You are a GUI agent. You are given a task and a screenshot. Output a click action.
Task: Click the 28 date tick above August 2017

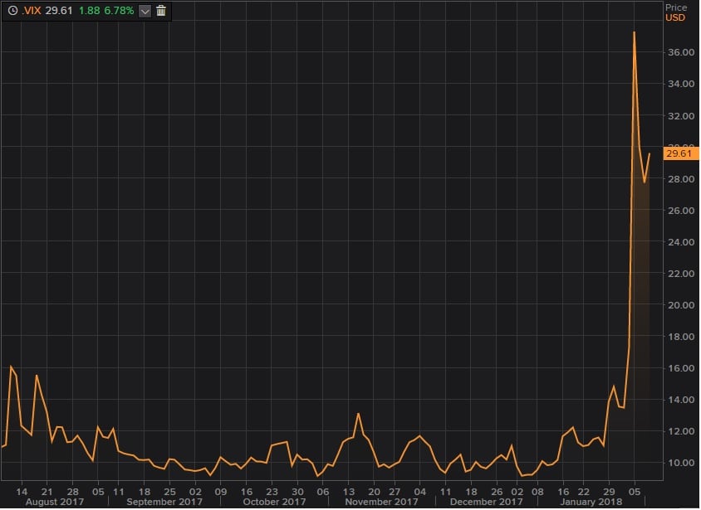pos(73,492)
